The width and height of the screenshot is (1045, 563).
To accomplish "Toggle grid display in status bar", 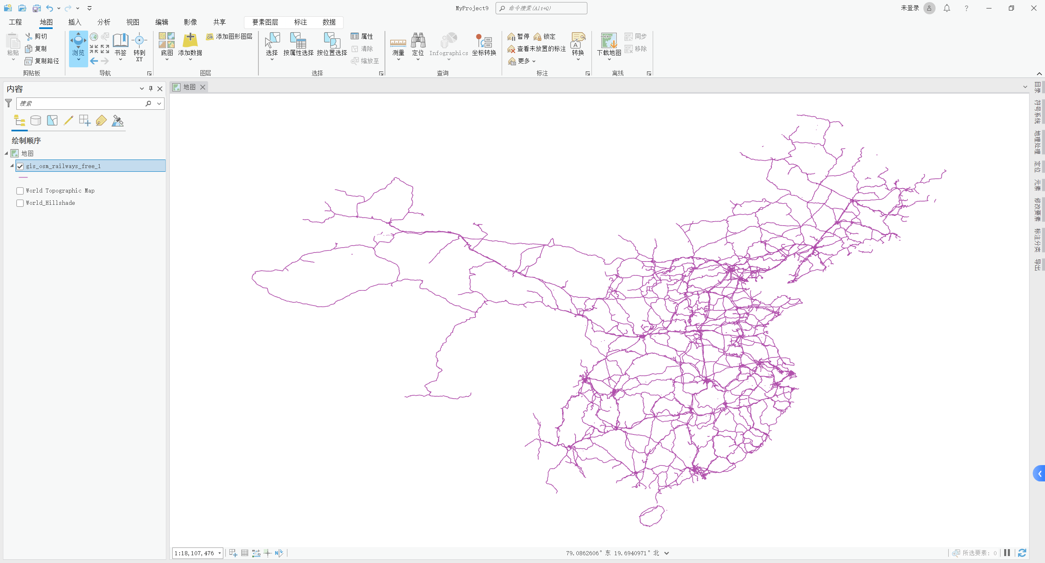I will point(245,553).
